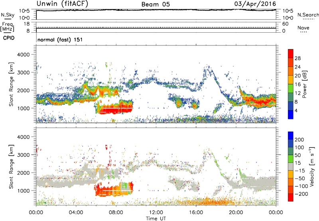Click the "20:00" time axis label
The height and width of the screenshot is (221, 319).
click(236, 213)
